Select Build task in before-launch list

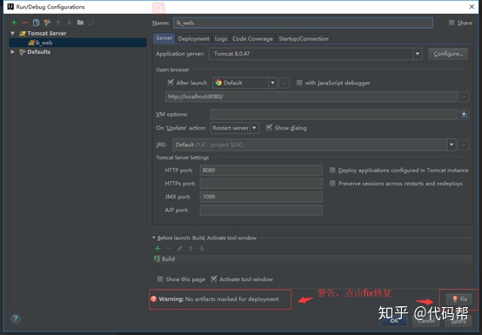point(313,258)
